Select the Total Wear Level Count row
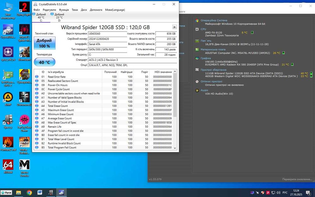Screen dimensions: 315x197 (104, 139)
